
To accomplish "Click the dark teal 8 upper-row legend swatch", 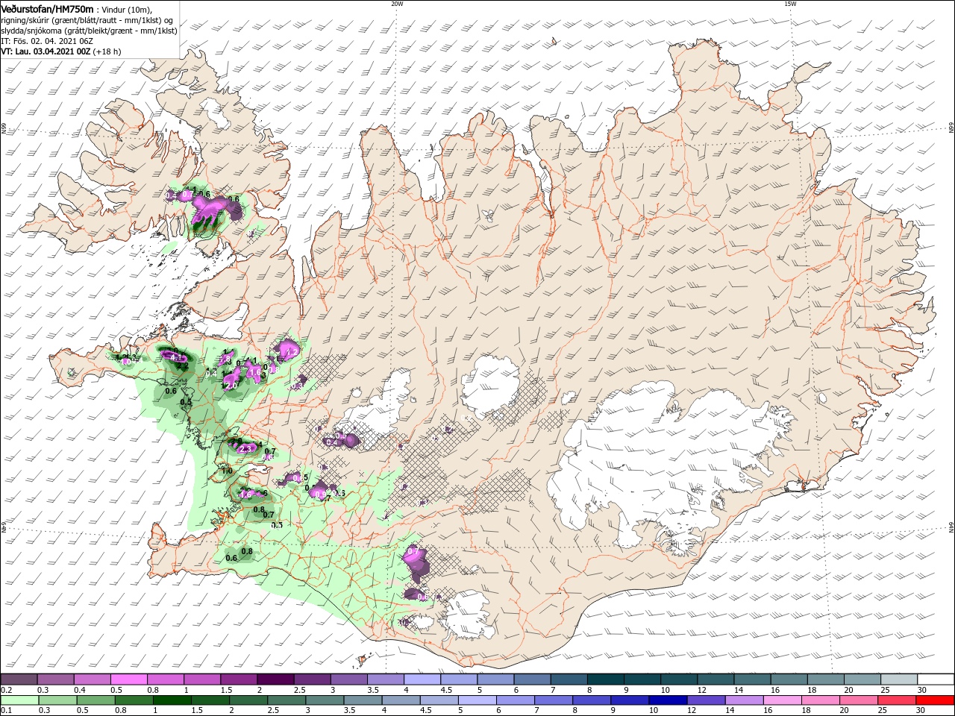I will [605, 679].
